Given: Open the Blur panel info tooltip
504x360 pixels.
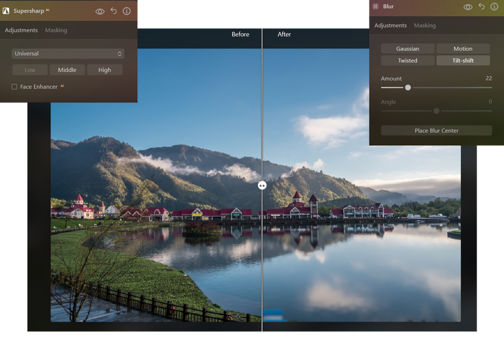Looking at the screenshot, I should click(494, 7).
